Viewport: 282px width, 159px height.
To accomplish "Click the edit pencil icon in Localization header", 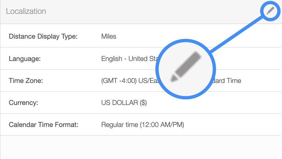I will pyautogui.click(x=270, y=11).
